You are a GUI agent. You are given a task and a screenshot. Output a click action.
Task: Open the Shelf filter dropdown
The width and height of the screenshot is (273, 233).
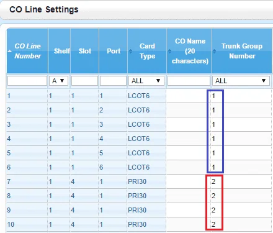coord(58,81)
